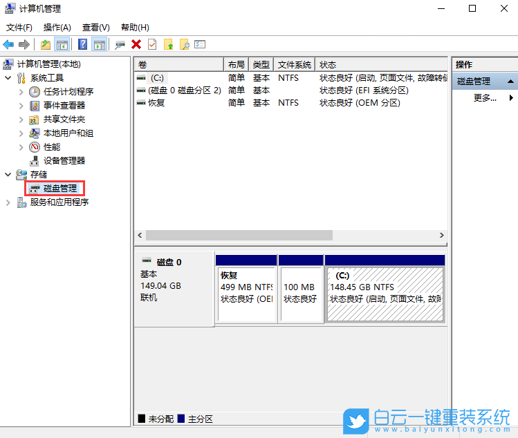
Task: Select Computer Management (Local) root node
Action: pyautogui.click(x=48, y=64)
